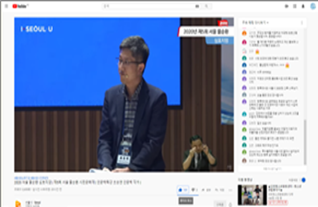318x207 pixels.
Task: Click the hide chat button below chat
Action: [272, 168]
